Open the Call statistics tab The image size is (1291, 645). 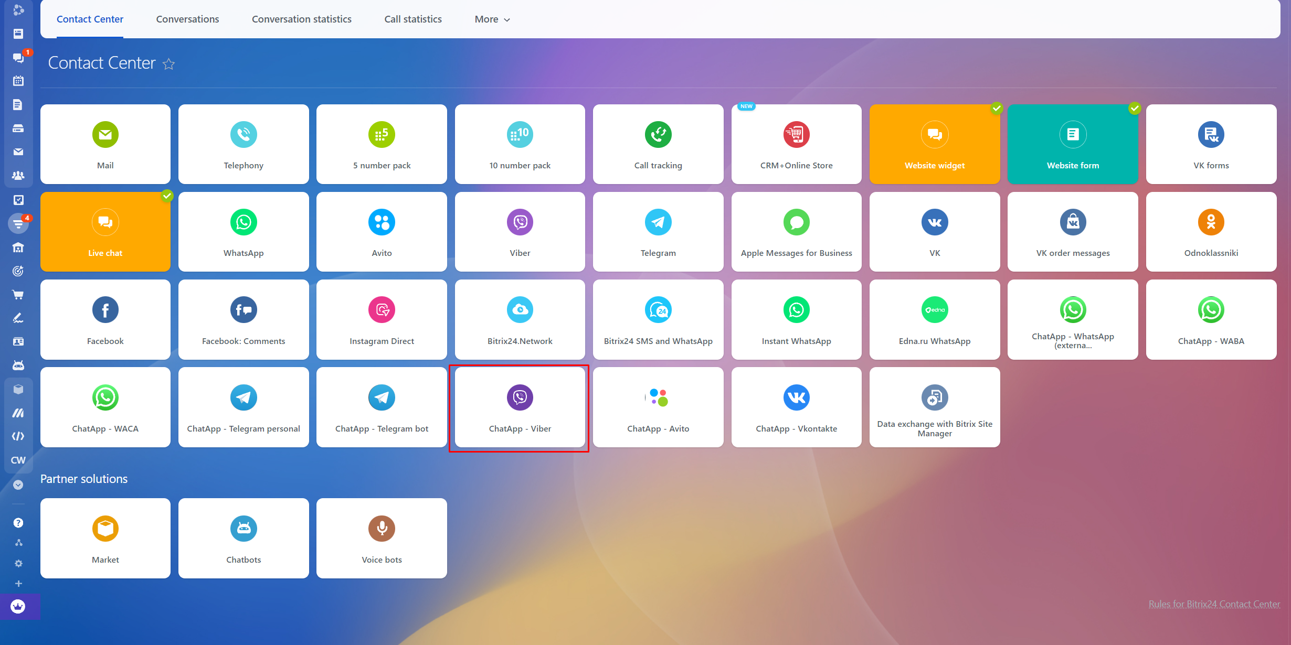[x=413, y=19]
